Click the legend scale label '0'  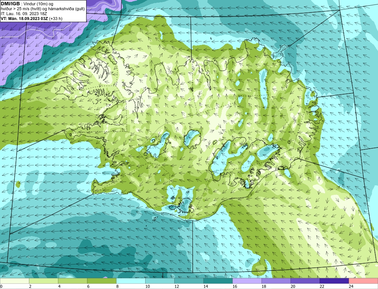[x=2, y=286]
